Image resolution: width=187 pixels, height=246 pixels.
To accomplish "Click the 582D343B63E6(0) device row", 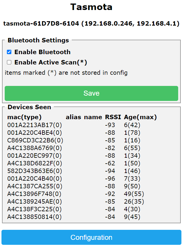I will coord(34,171).
